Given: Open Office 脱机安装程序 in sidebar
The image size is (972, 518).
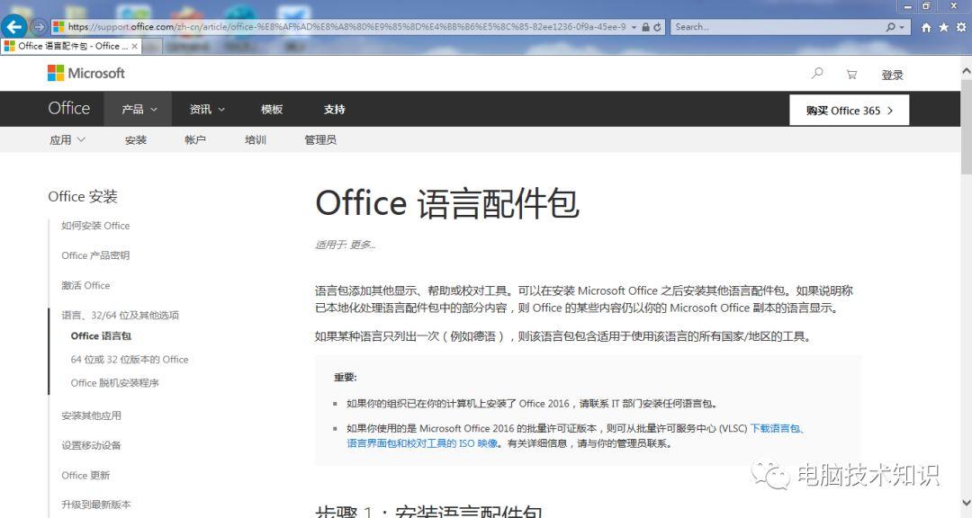Looking at the screenshot, I should [114, 383].
